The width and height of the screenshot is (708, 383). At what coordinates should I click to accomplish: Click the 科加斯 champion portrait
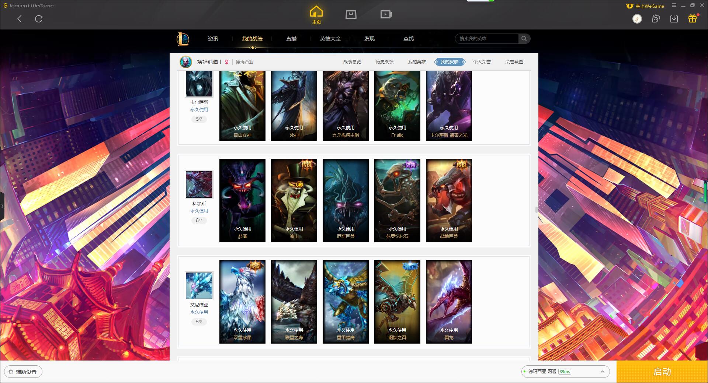(199, 184)
